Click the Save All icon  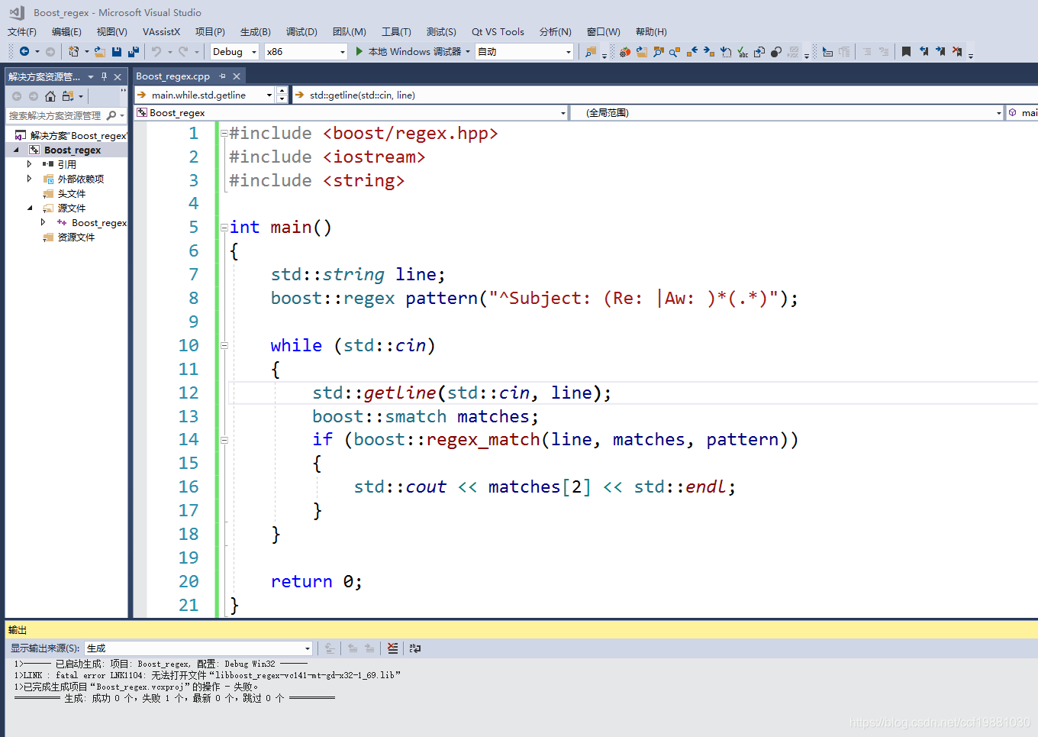[134, 51]
